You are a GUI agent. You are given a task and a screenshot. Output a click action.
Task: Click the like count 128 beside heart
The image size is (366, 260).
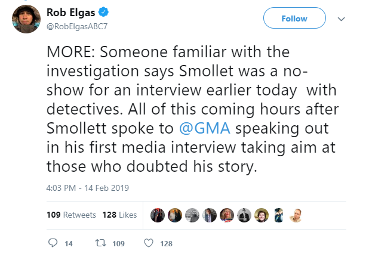[166, 244]
